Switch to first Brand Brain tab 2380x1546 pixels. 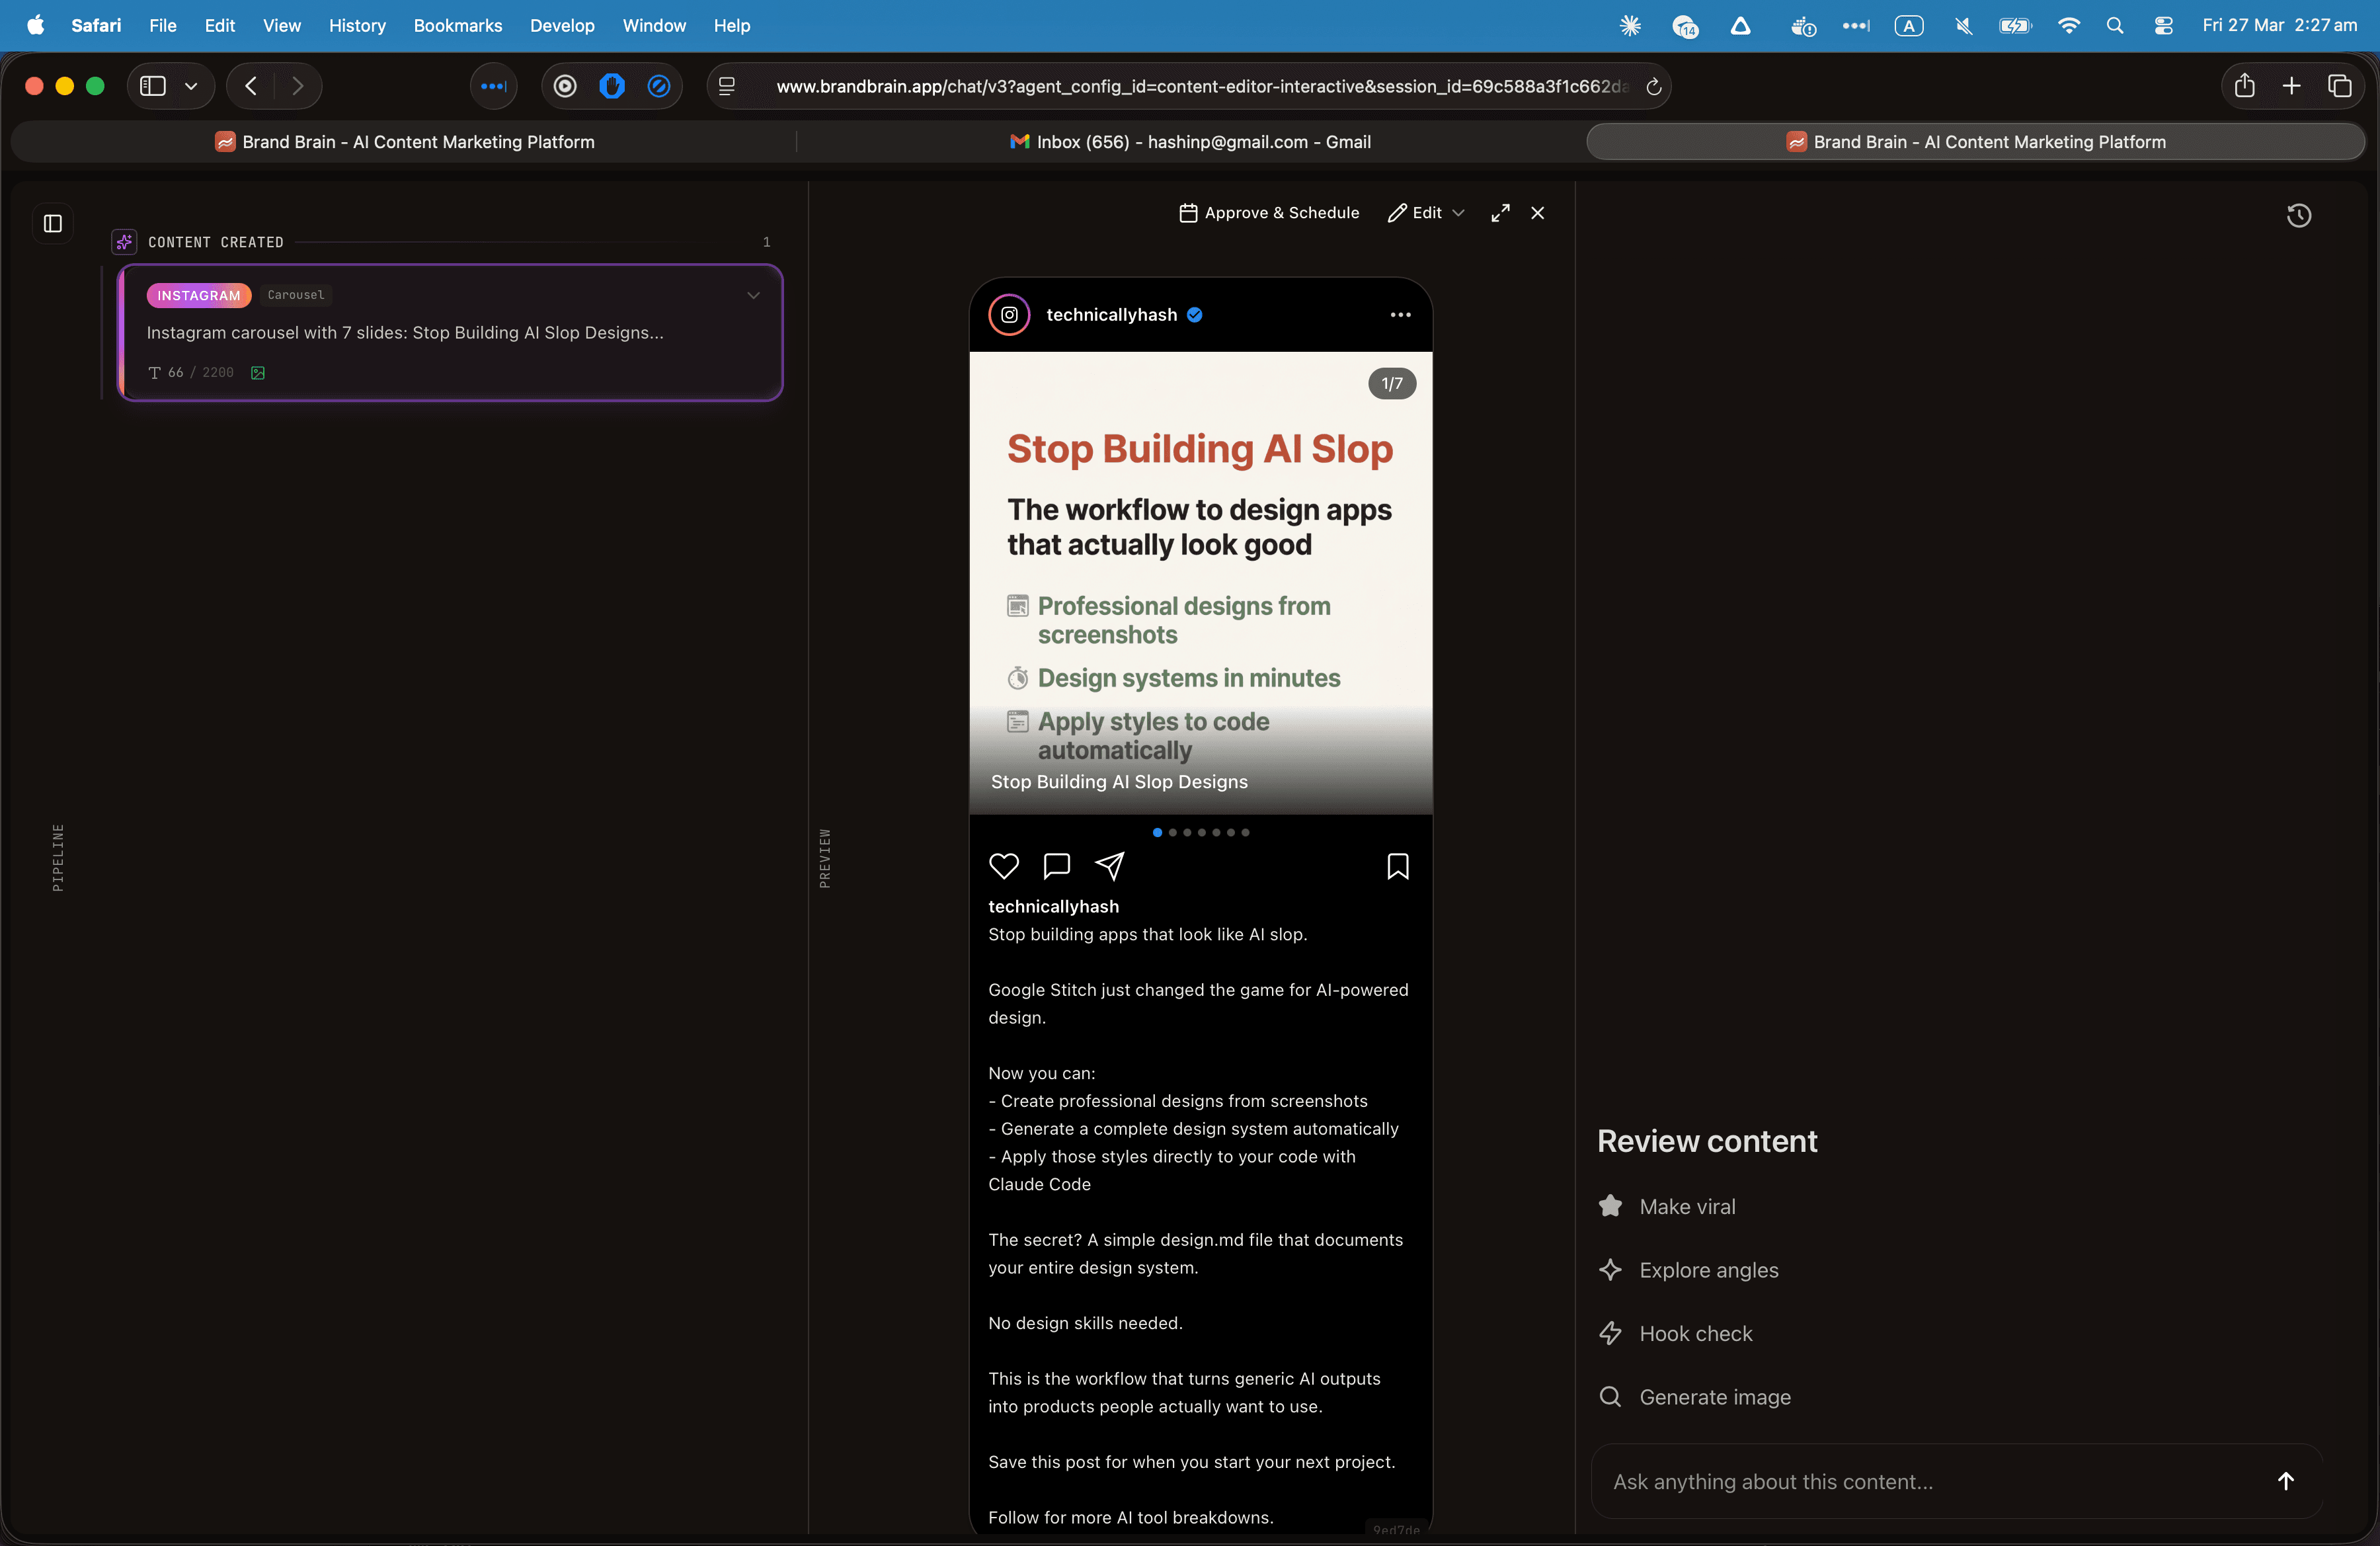pos(404,142)
